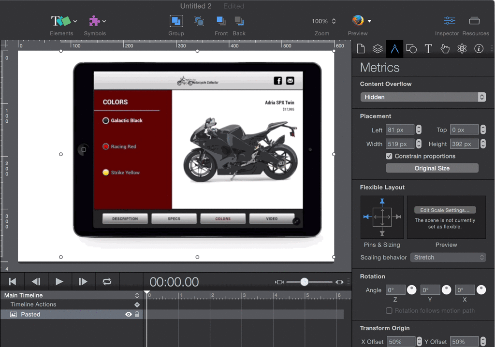Open the Document inspector
Viewport: 495px width, 347px height.
[x=361, y=48]
